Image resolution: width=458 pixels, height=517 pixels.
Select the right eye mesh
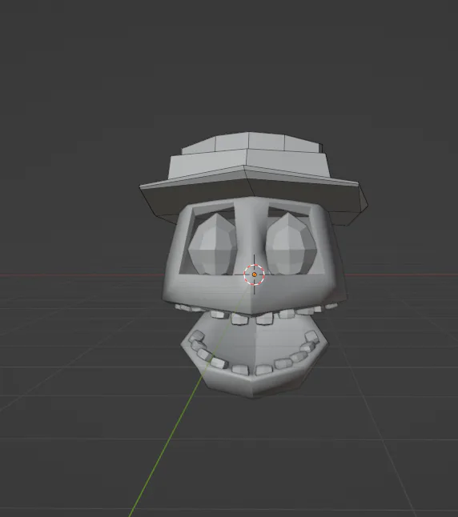point(291,244)
